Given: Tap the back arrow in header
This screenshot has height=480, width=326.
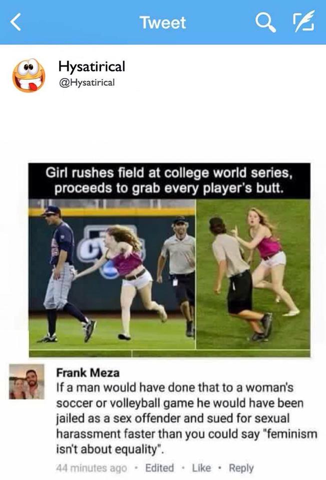Looking at the screenshot, I should point(16,22).
